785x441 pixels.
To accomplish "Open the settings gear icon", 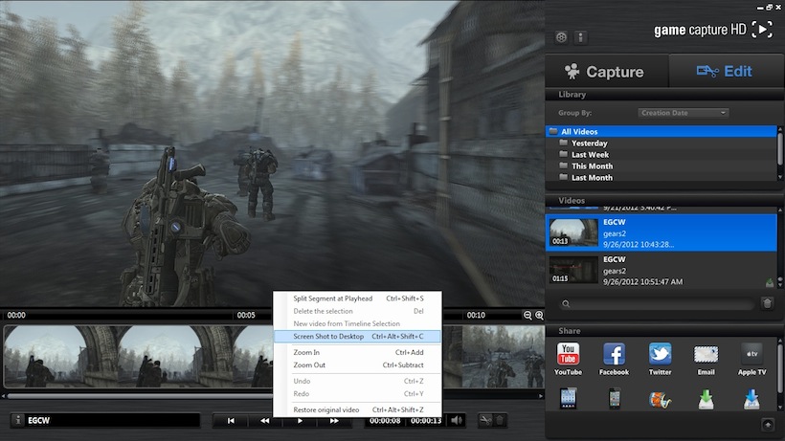I will click(x=561, y=37).
